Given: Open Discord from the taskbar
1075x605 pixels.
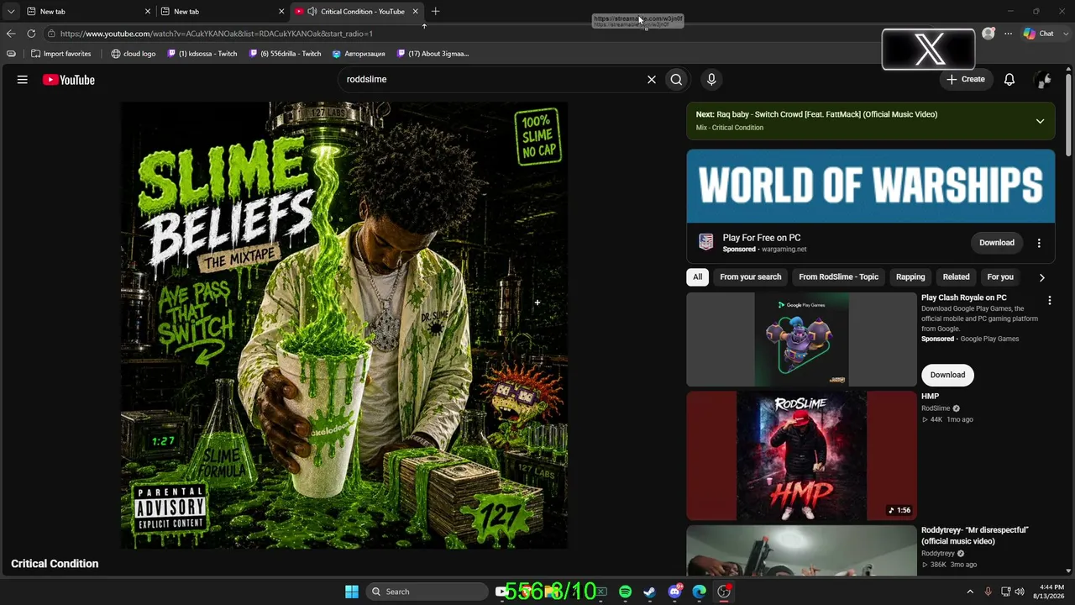Looking at the screenshot, I should pyautogui.click(x=674, y=592).
